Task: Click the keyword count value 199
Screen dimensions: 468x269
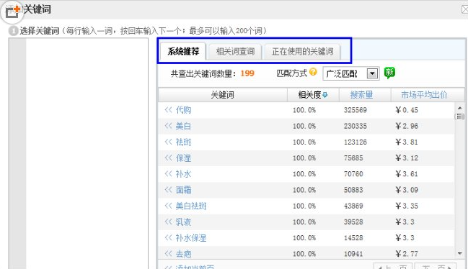Action: point(247,73)
